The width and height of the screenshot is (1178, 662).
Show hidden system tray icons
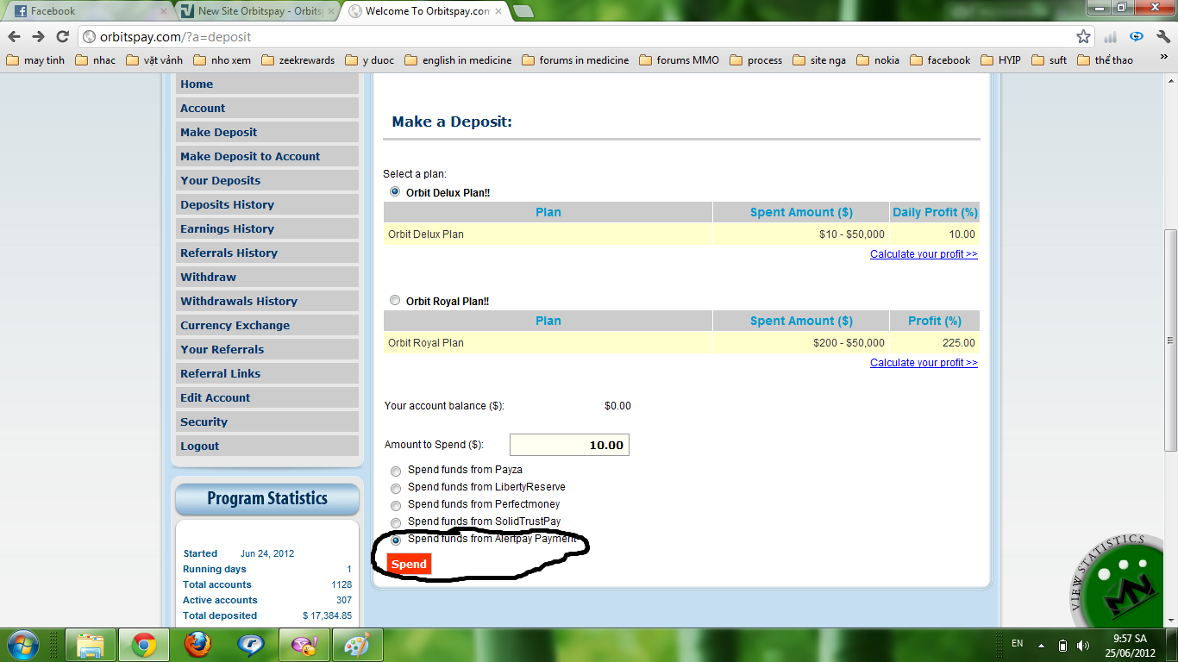[x=1043, y=645]
